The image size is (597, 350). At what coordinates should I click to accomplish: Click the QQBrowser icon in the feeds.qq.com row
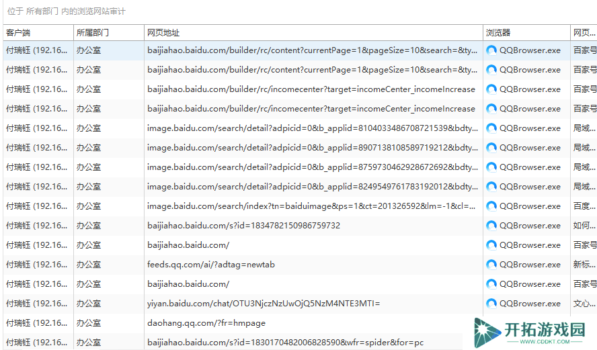click(491, 265)
